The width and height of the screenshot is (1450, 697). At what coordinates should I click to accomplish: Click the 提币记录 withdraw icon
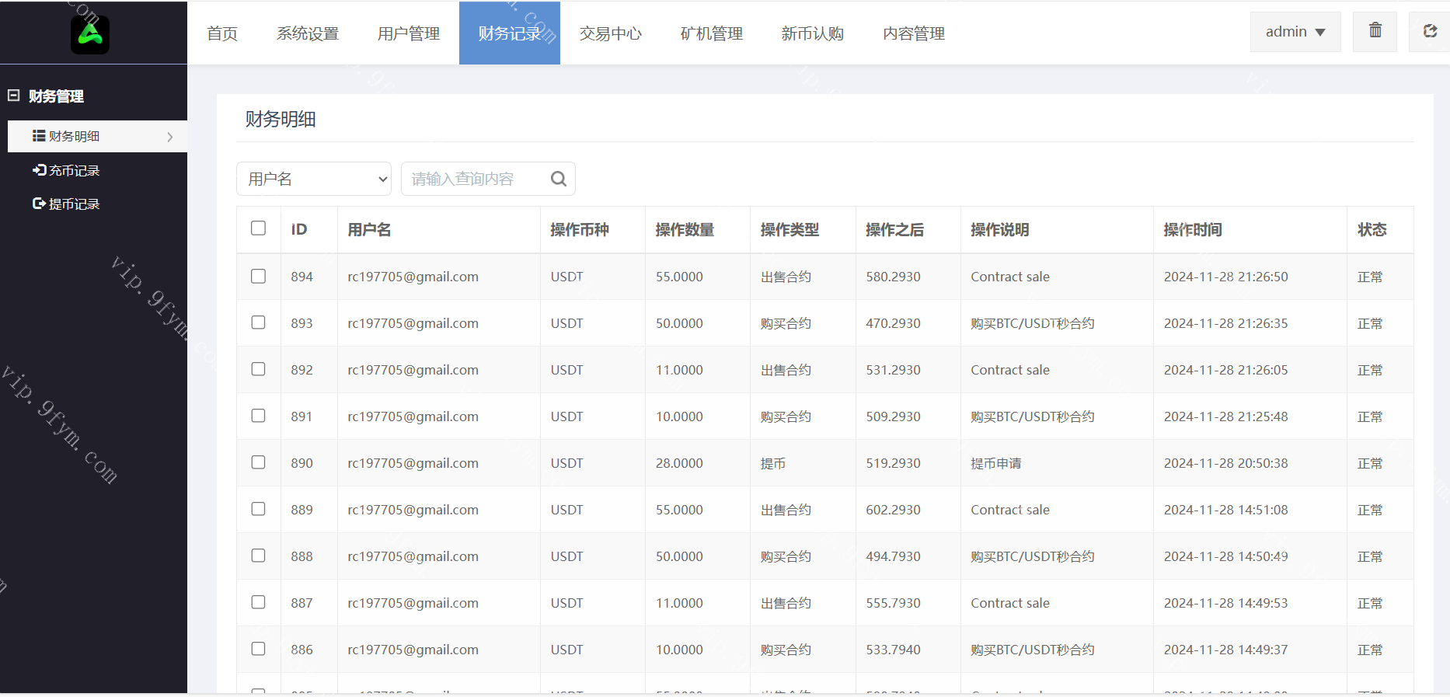click(39, 204)
